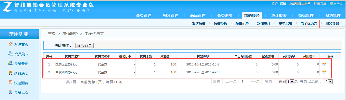346x100 pixels.
Task: Open the 统计报表 tab
Action: pyautogui.click(x=279, y=15)
